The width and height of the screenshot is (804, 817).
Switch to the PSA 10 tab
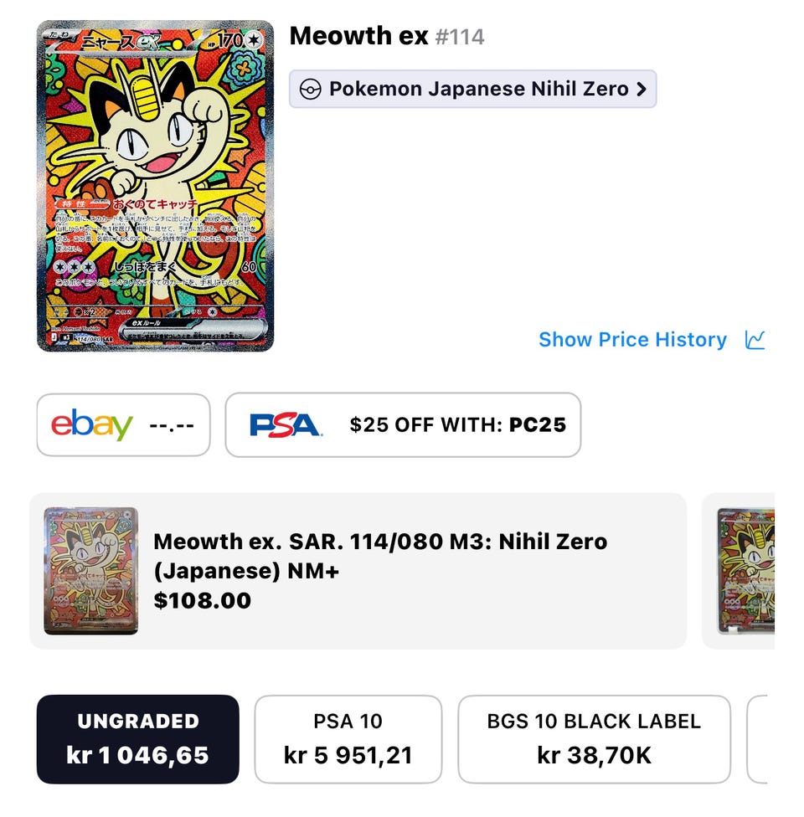click(x=348, y=739)
